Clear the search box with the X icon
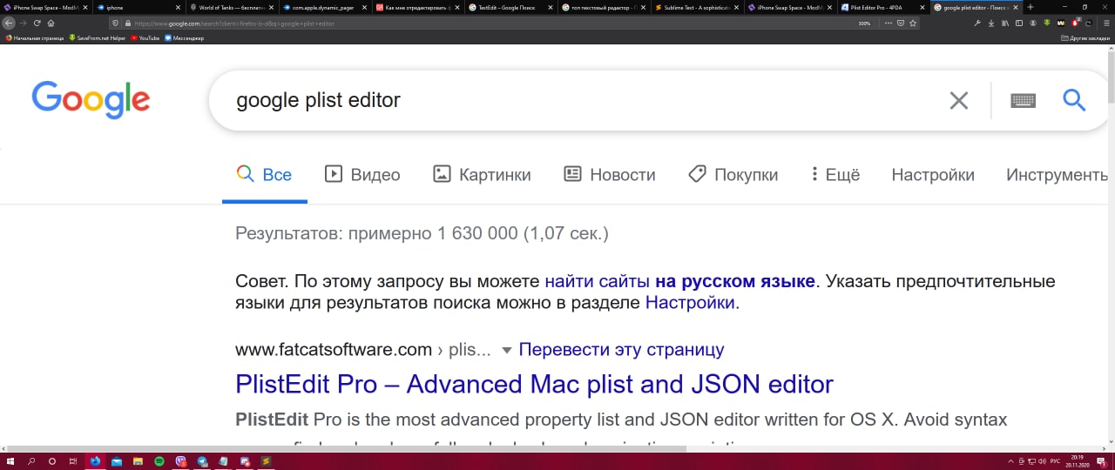The height and width of the screenshot is (470, 1115). (x=958, y=101)
